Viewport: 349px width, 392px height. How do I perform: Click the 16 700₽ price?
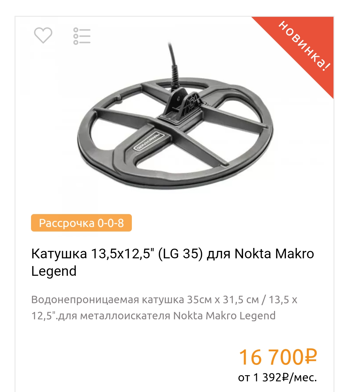click(x=278, y=357)
